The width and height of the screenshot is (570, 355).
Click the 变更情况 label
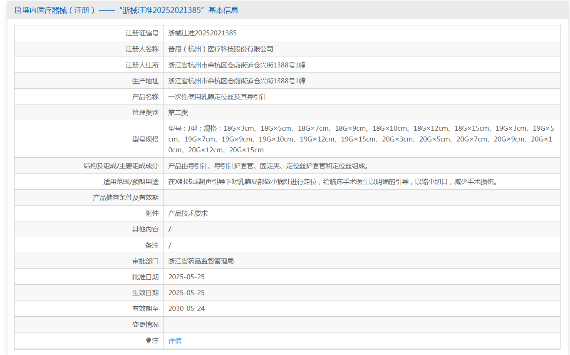(145, 324)
